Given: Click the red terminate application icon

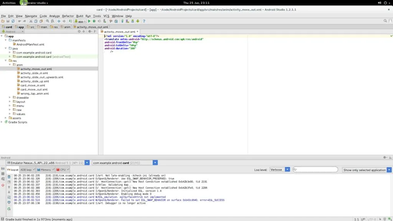Looking at the screenshot, I should pos(3,185).
